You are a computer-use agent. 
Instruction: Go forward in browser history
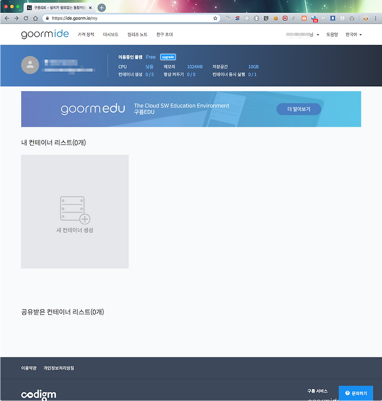coord(16,18)
